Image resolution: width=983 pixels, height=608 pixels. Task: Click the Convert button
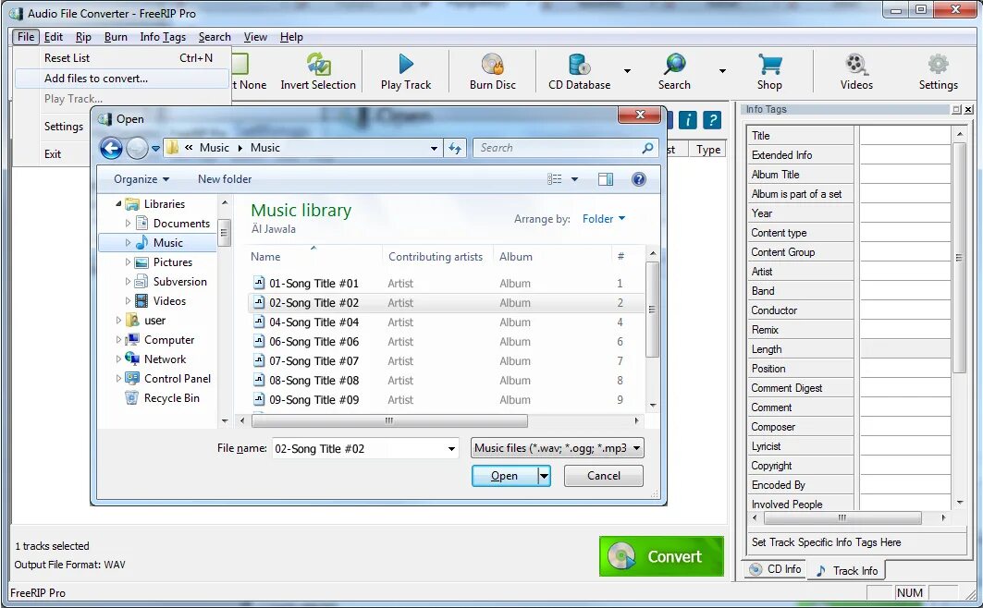661,556
